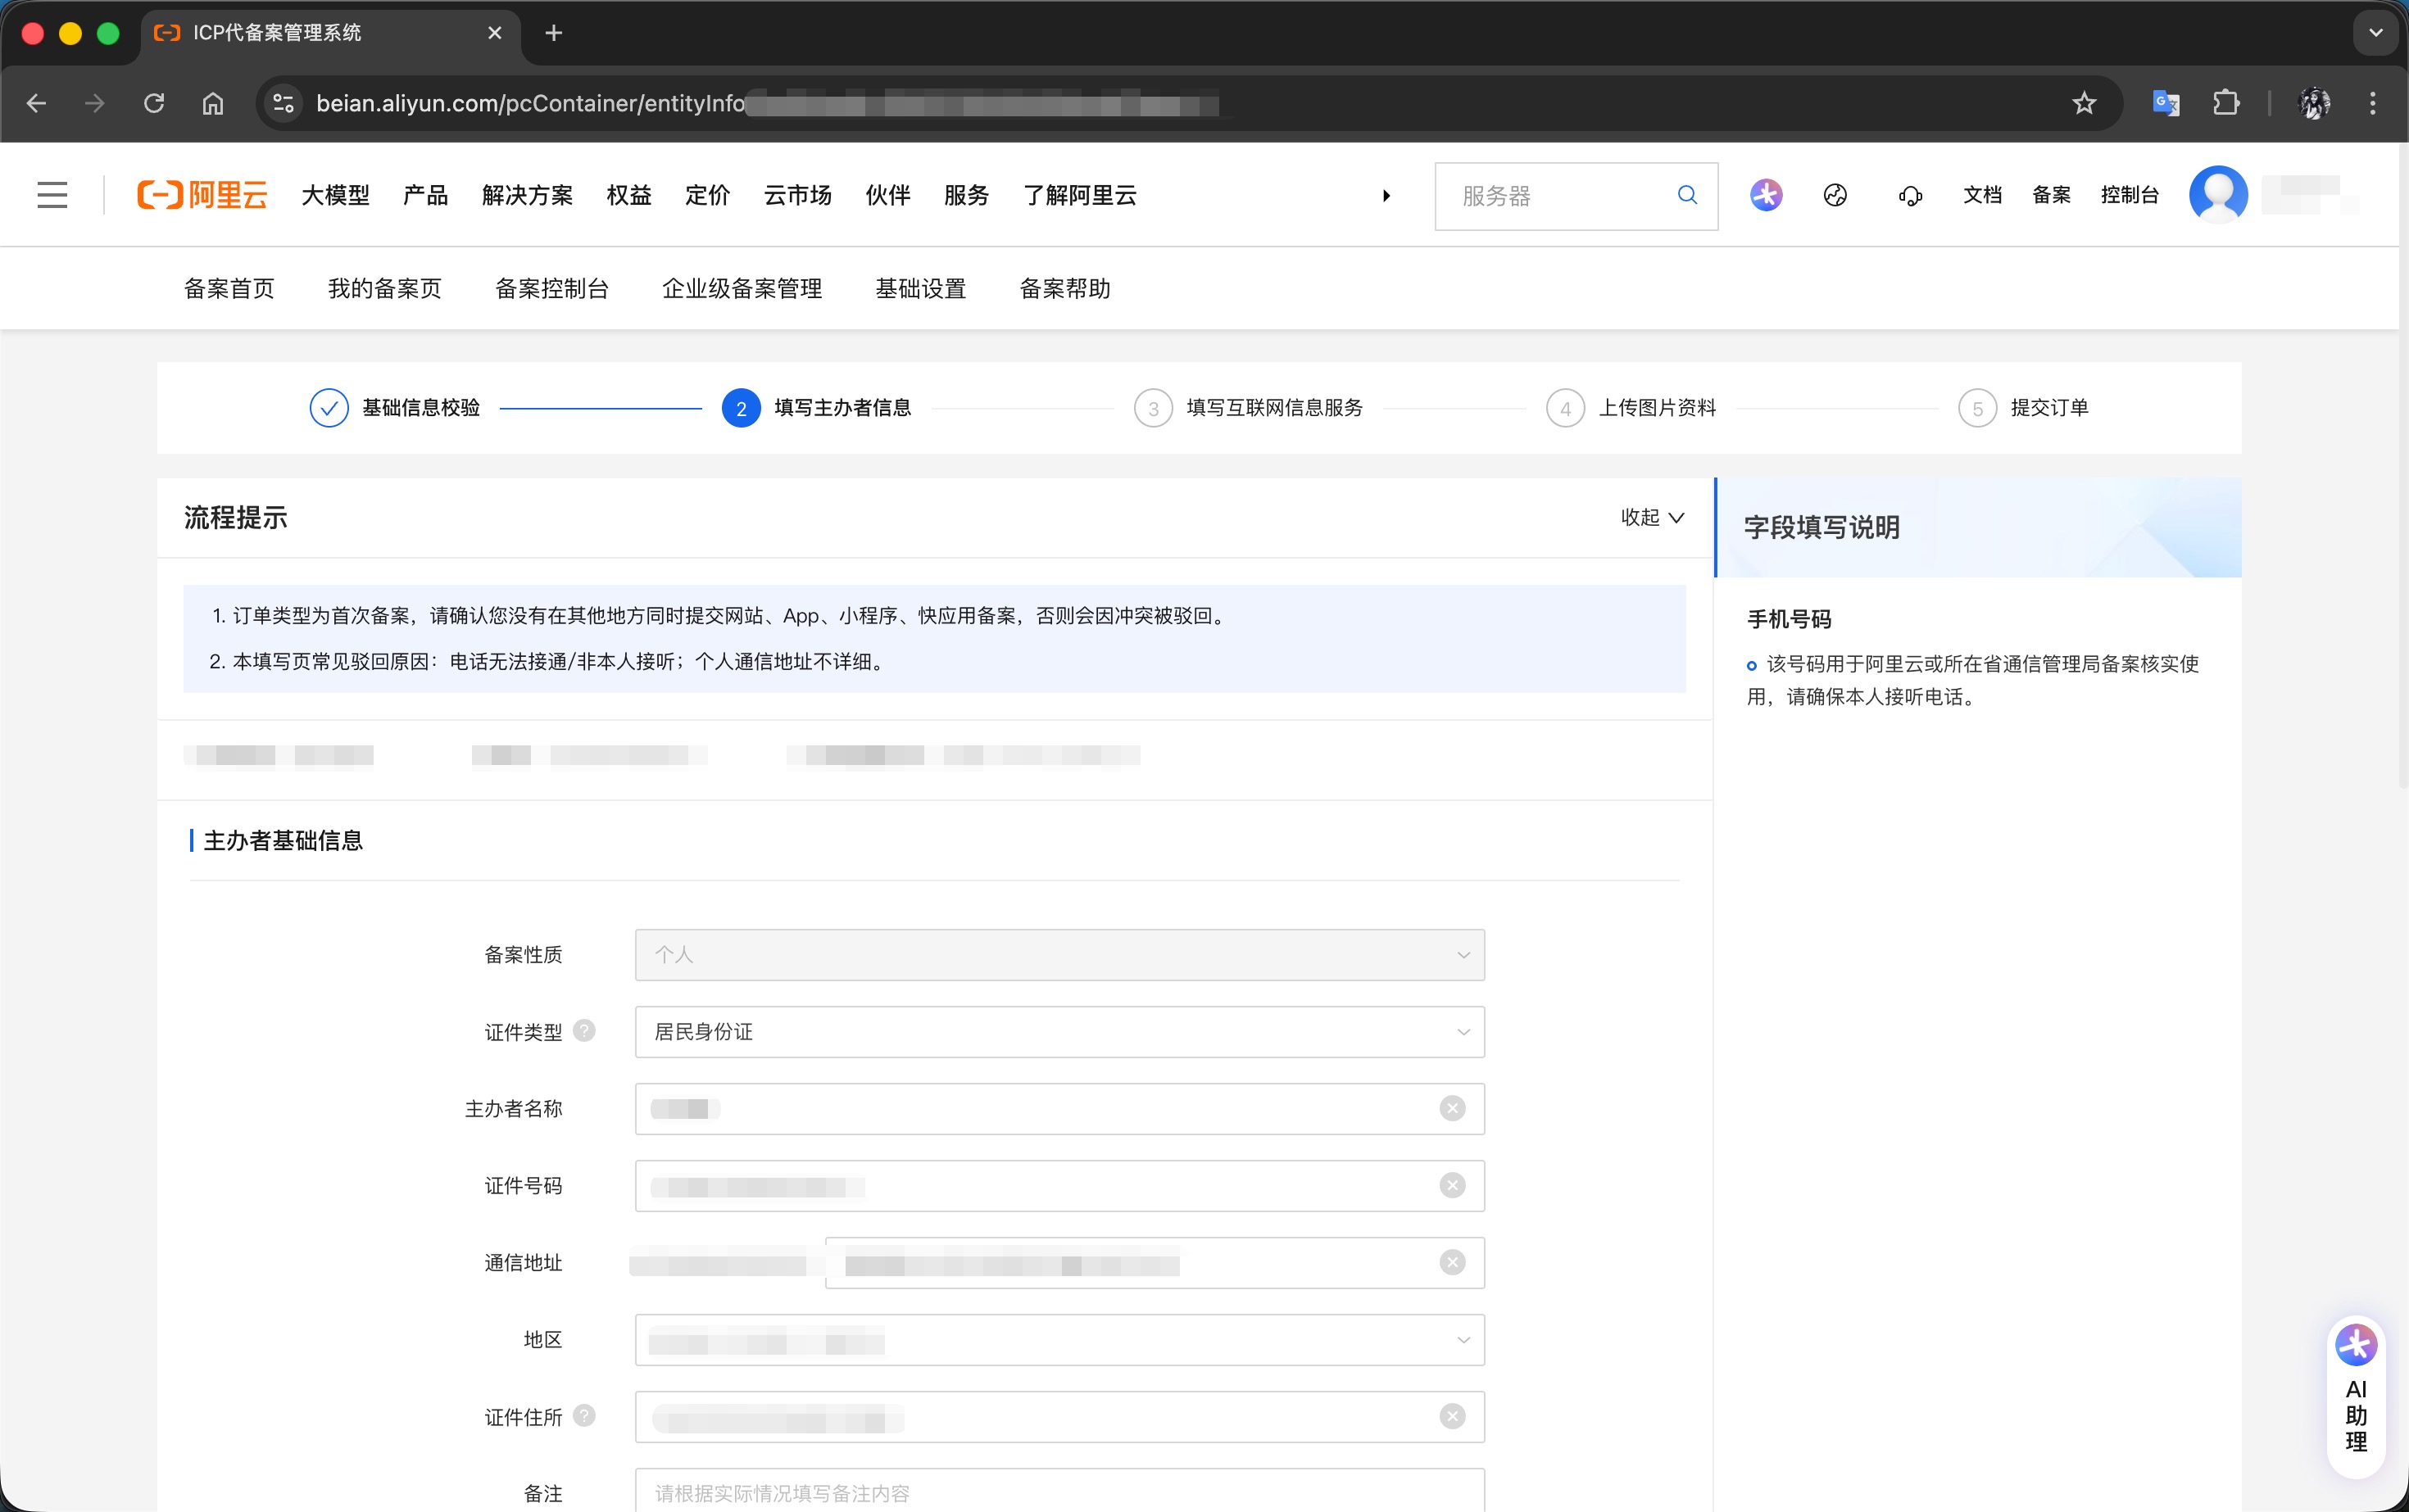This screenshot has height=1512, width=2409.
Task: Expand the header nav overflow arrow
Action: click(x=1386, y=196)
